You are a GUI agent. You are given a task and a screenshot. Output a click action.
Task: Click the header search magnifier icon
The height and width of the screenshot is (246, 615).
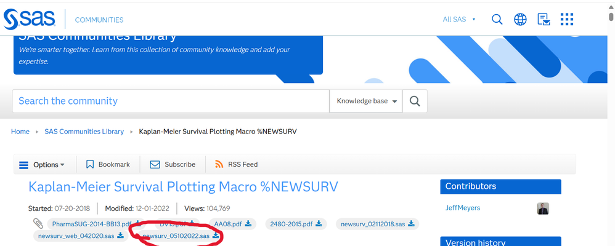click(497, 19)
